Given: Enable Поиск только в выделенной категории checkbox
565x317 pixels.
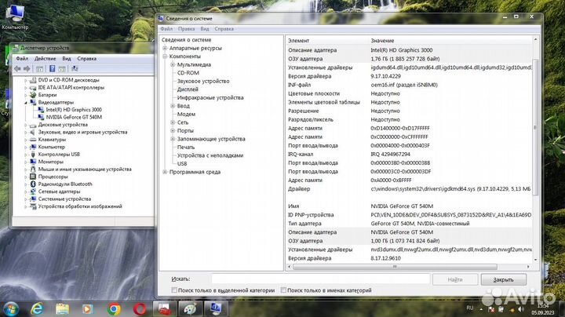Looking at the screenshot, I should pos(174,290).
